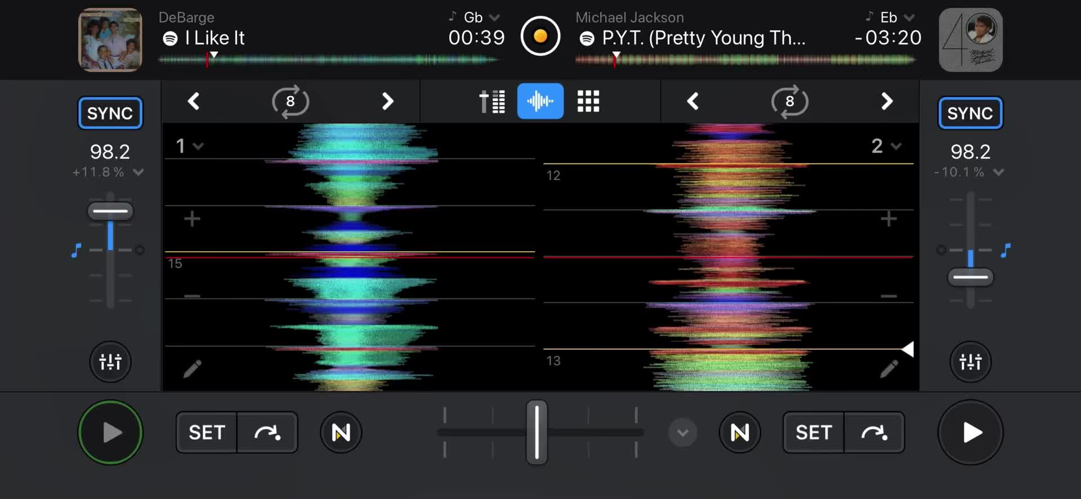The image size is (1081, 499).
Task: Open track title "P.Y.T. (Pretty Young Th..."
Action: pos(704,38)
